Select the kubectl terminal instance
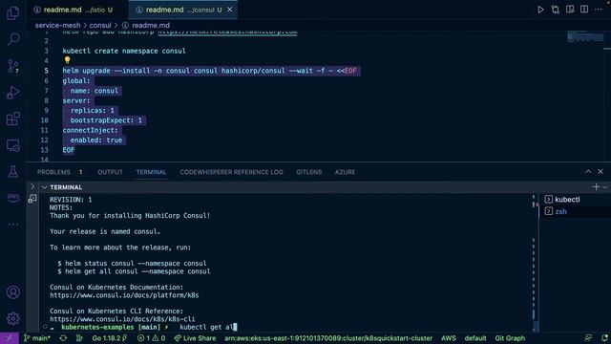This screenshot has width=611, height=344. point(575,200)
